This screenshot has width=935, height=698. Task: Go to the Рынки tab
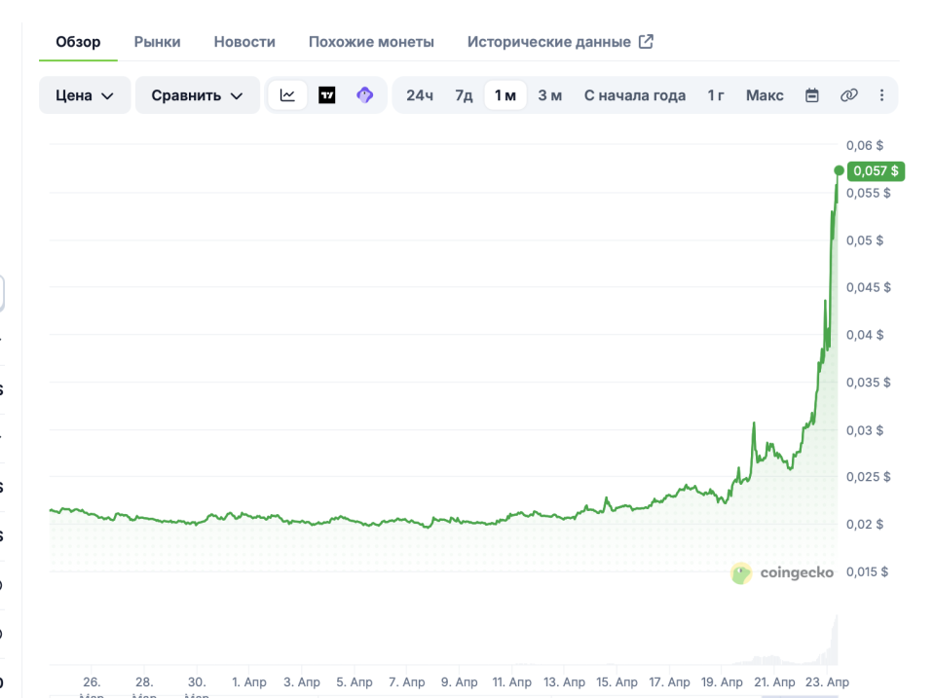(157, 42)
